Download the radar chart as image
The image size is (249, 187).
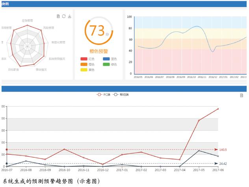(x=70, y=16)
